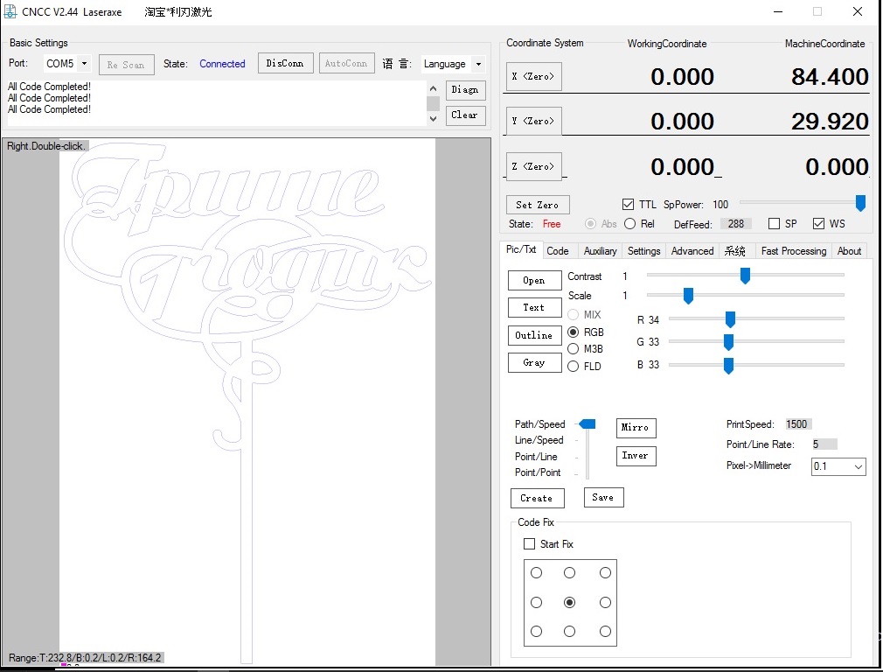Viewport: 883px width, 672px height.
Task: Click the Inver button
Action: pos(636,456)
